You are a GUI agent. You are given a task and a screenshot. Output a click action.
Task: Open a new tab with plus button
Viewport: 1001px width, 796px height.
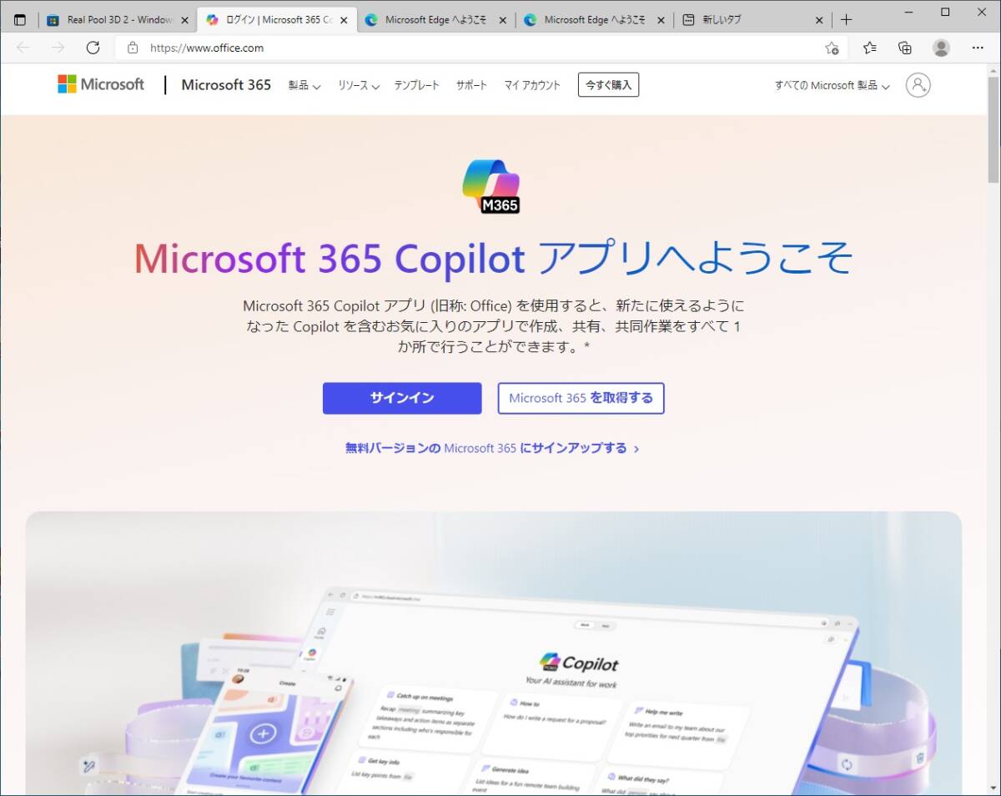click(846, 19)
